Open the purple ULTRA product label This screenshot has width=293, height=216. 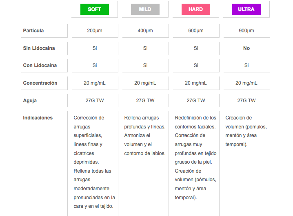pos(246,9)
